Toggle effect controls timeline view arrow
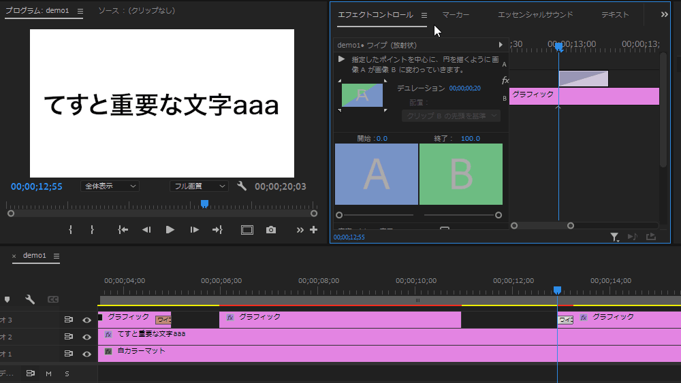The height and width of the screenshot is (383, 681). tap(501, 45)
